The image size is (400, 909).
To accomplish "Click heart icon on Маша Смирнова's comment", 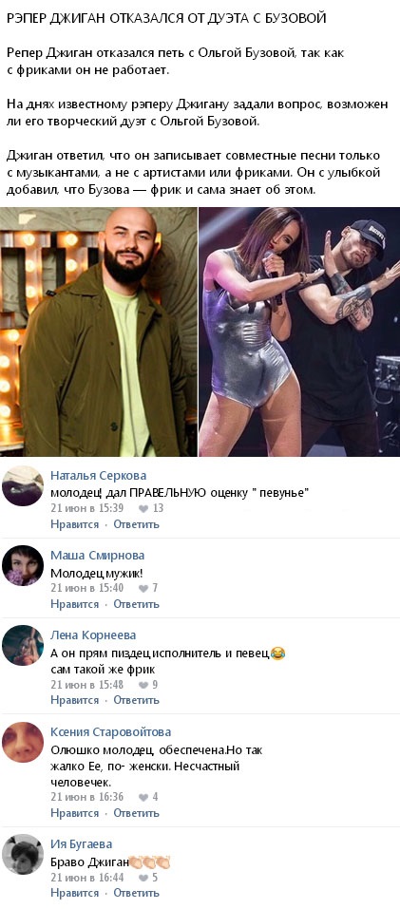I will tap(143, 588).
